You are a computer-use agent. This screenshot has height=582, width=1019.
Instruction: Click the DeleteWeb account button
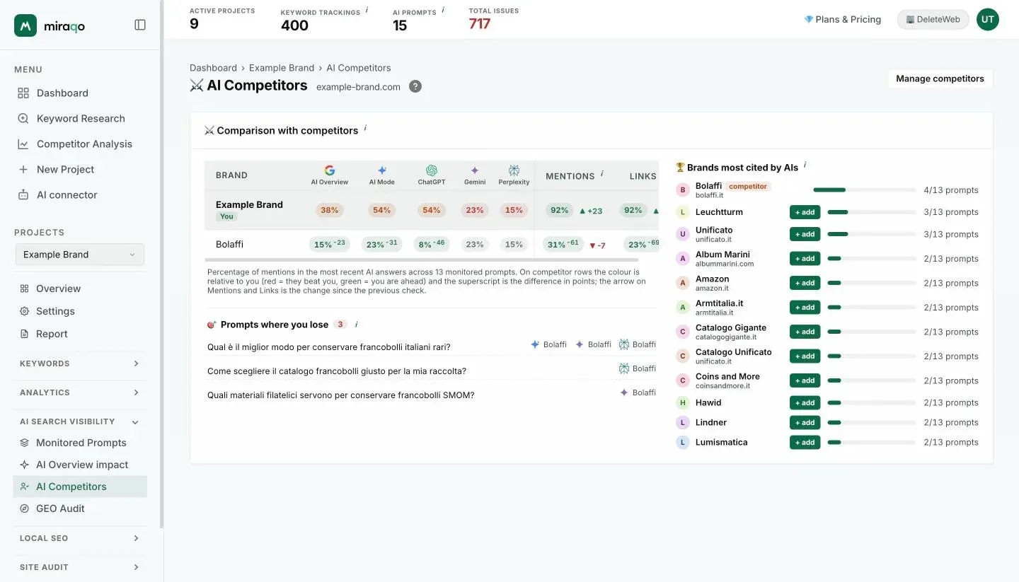(933, 19)
